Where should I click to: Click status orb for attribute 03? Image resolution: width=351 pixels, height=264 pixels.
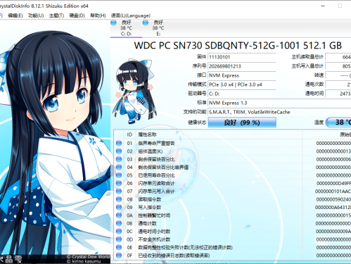coord(119,159)
